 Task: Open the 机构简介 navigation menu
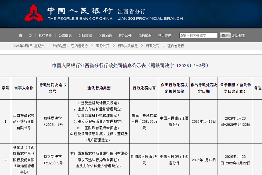(x=45, y=35)
